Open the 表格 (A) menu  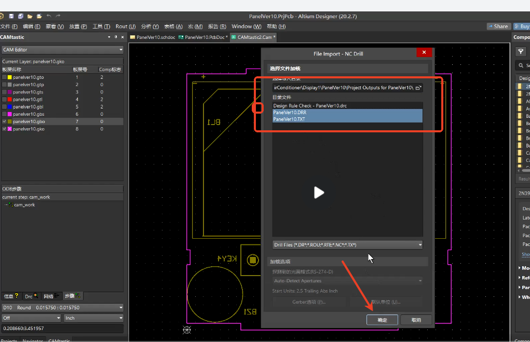pos(173,26)
